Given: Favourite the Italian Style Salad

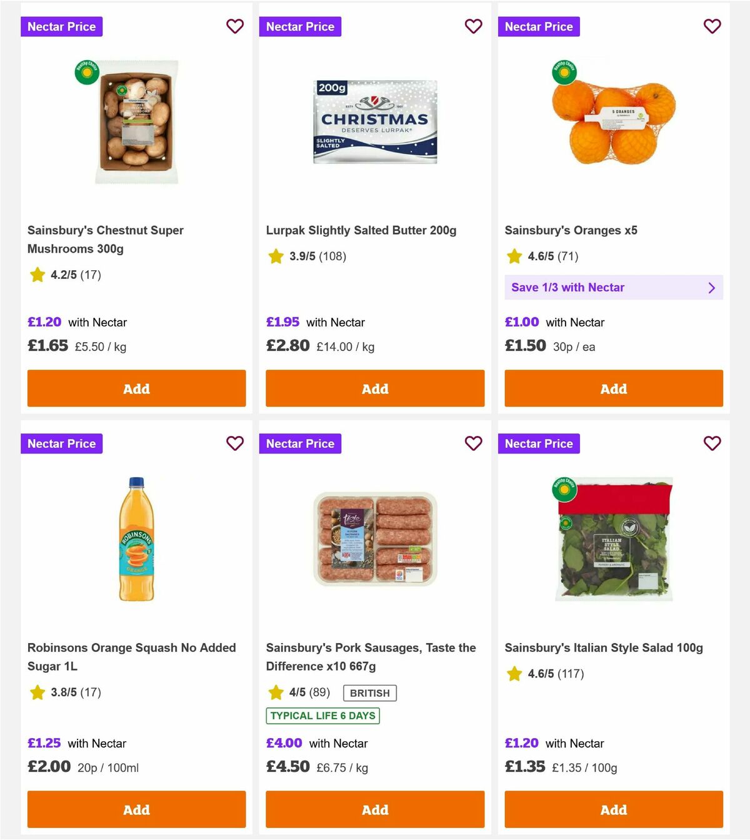Looking at the screenshot, I should point(712,443).
